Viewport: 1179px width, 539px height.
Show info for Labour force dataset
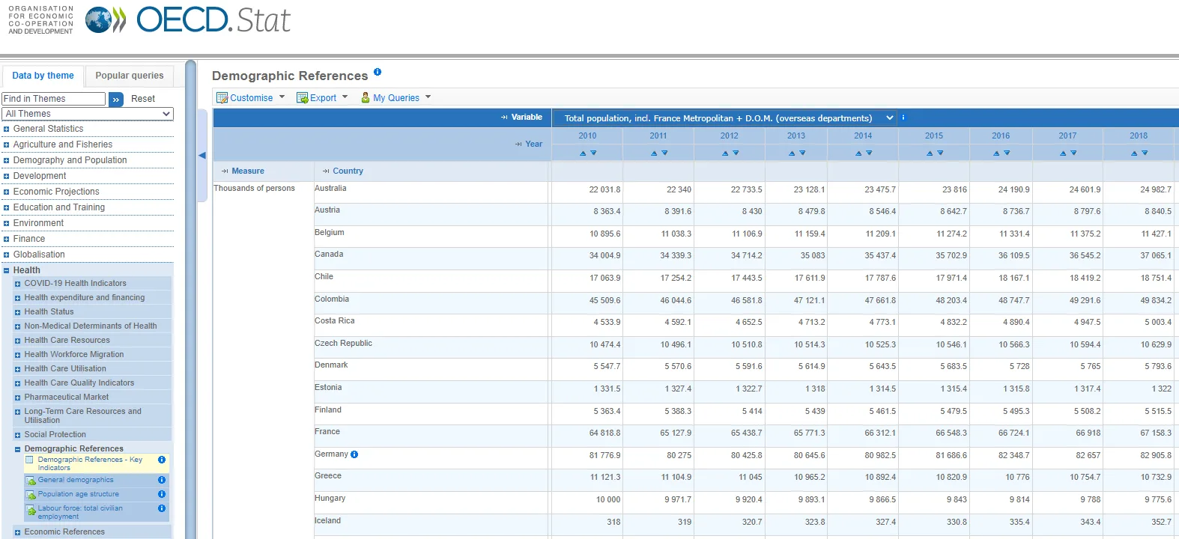(161, 508)
